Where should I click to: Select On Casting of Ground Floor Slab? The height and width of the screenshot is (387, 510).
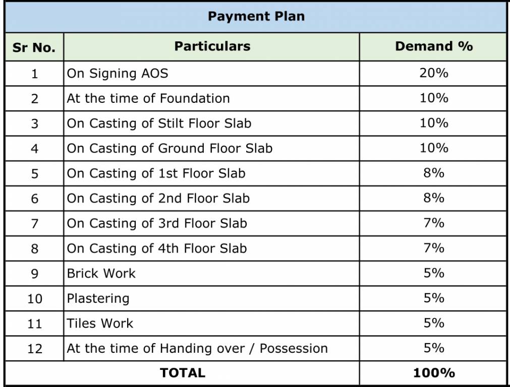pyautogui.click(x=169, y=149)
